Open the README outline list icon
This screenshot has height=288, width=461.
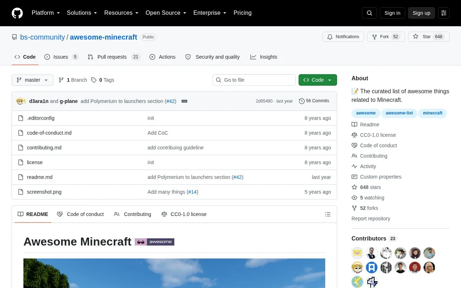pyautogui.click(x=328, y=214)
